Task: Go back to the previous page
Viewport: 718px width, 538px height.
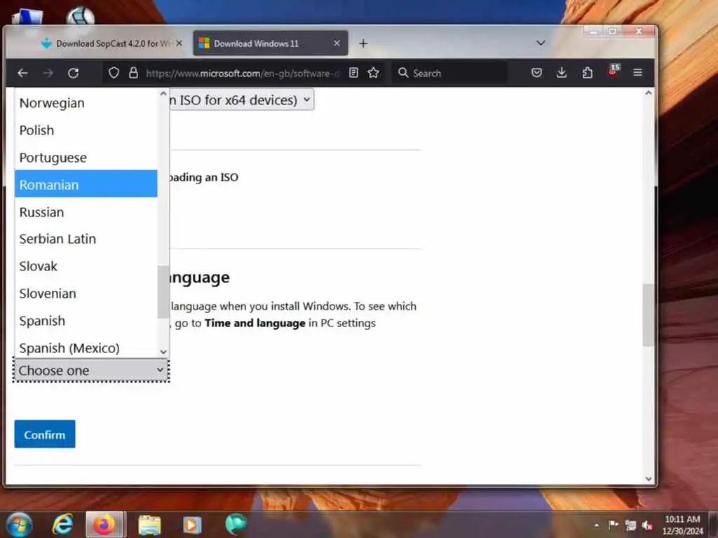Action: [x=22, y=73]
